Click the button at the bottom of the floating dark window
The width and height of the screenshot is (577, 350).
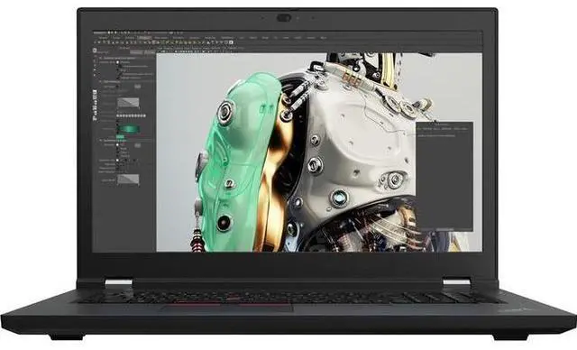coord(444,229)
